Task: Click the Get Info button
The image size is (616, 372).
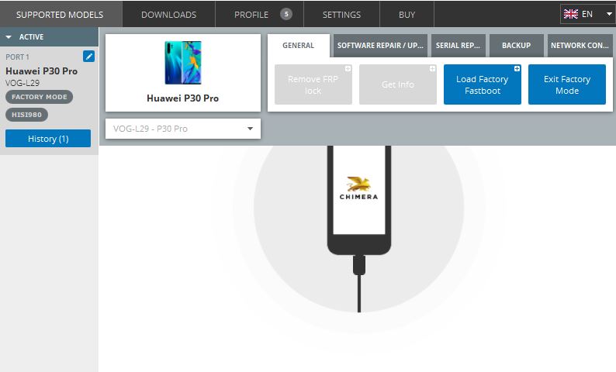Action: click(x=397, y=84)
